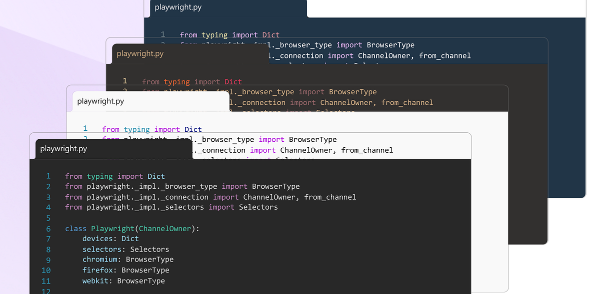Viewport: 600px width, 294px height.
Task: Click line number 12 at the bottom
Action: pos(46,291)
